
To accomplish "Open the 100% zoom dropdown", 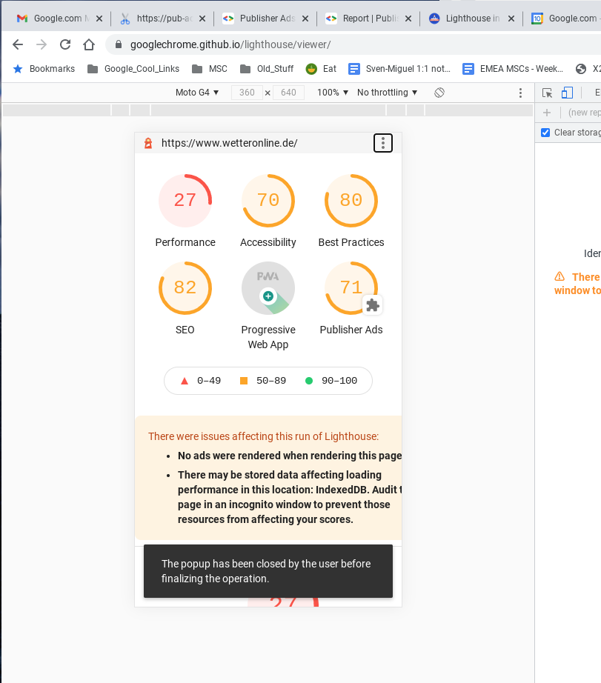I will (332, 92).
